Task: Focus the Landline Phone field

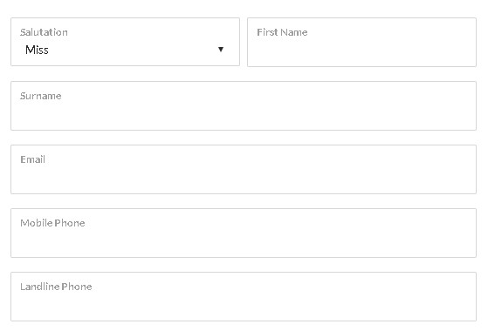Action: (x=244, y=296)
